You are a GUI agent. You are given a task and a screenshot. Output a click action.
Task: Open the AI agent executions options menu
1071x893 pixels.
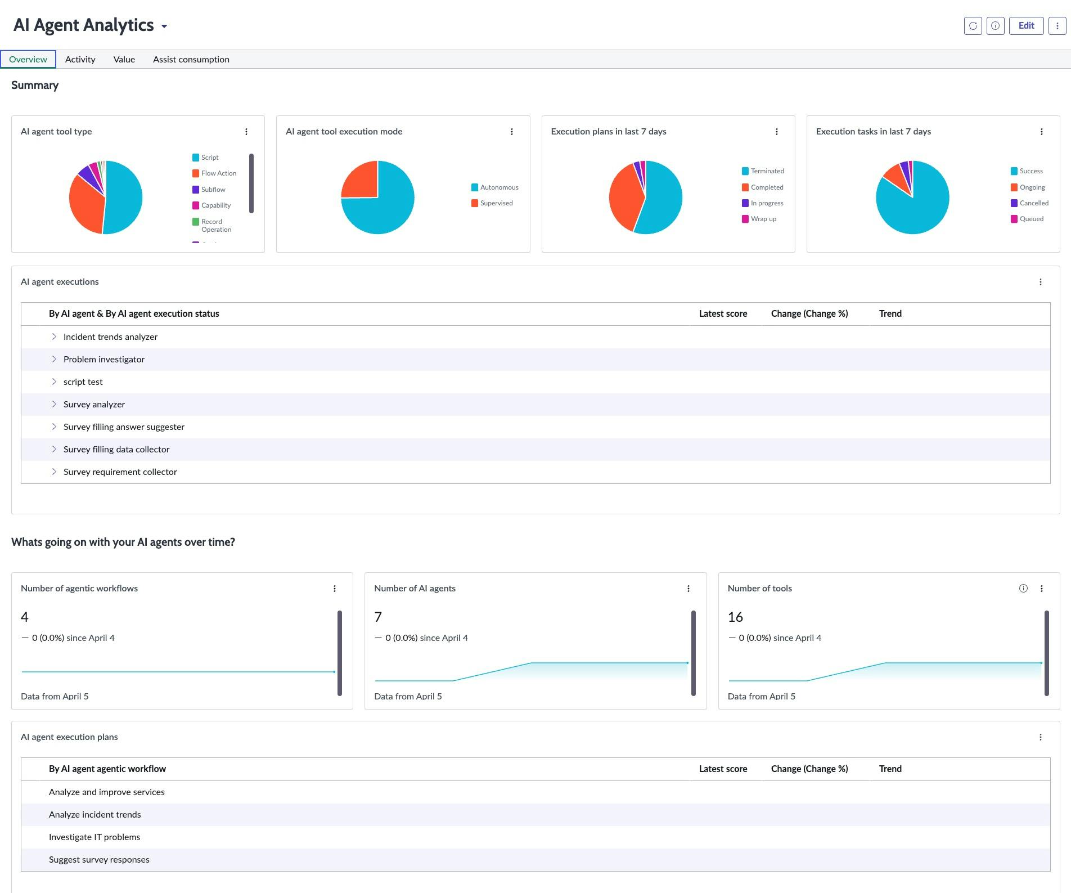pyautogui.click(x=1040, y=282)
